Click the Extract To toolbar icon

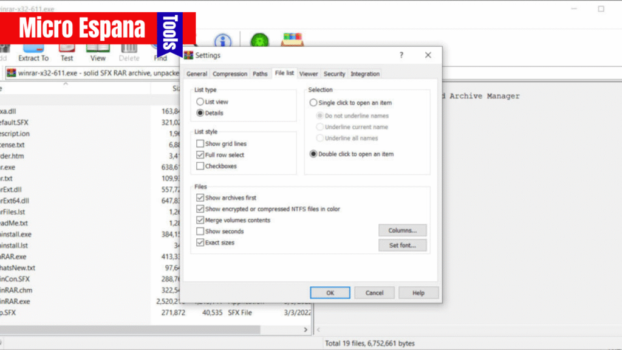[x=33, y=49]
